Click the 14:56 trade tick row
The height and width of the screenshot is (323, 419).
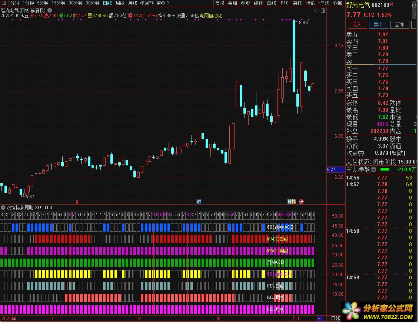[x=381, y=178]
